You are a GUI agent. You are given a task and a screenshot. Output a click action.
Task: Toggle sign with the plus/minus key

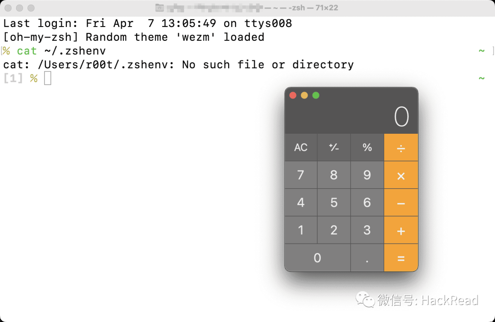coord(334,147)
